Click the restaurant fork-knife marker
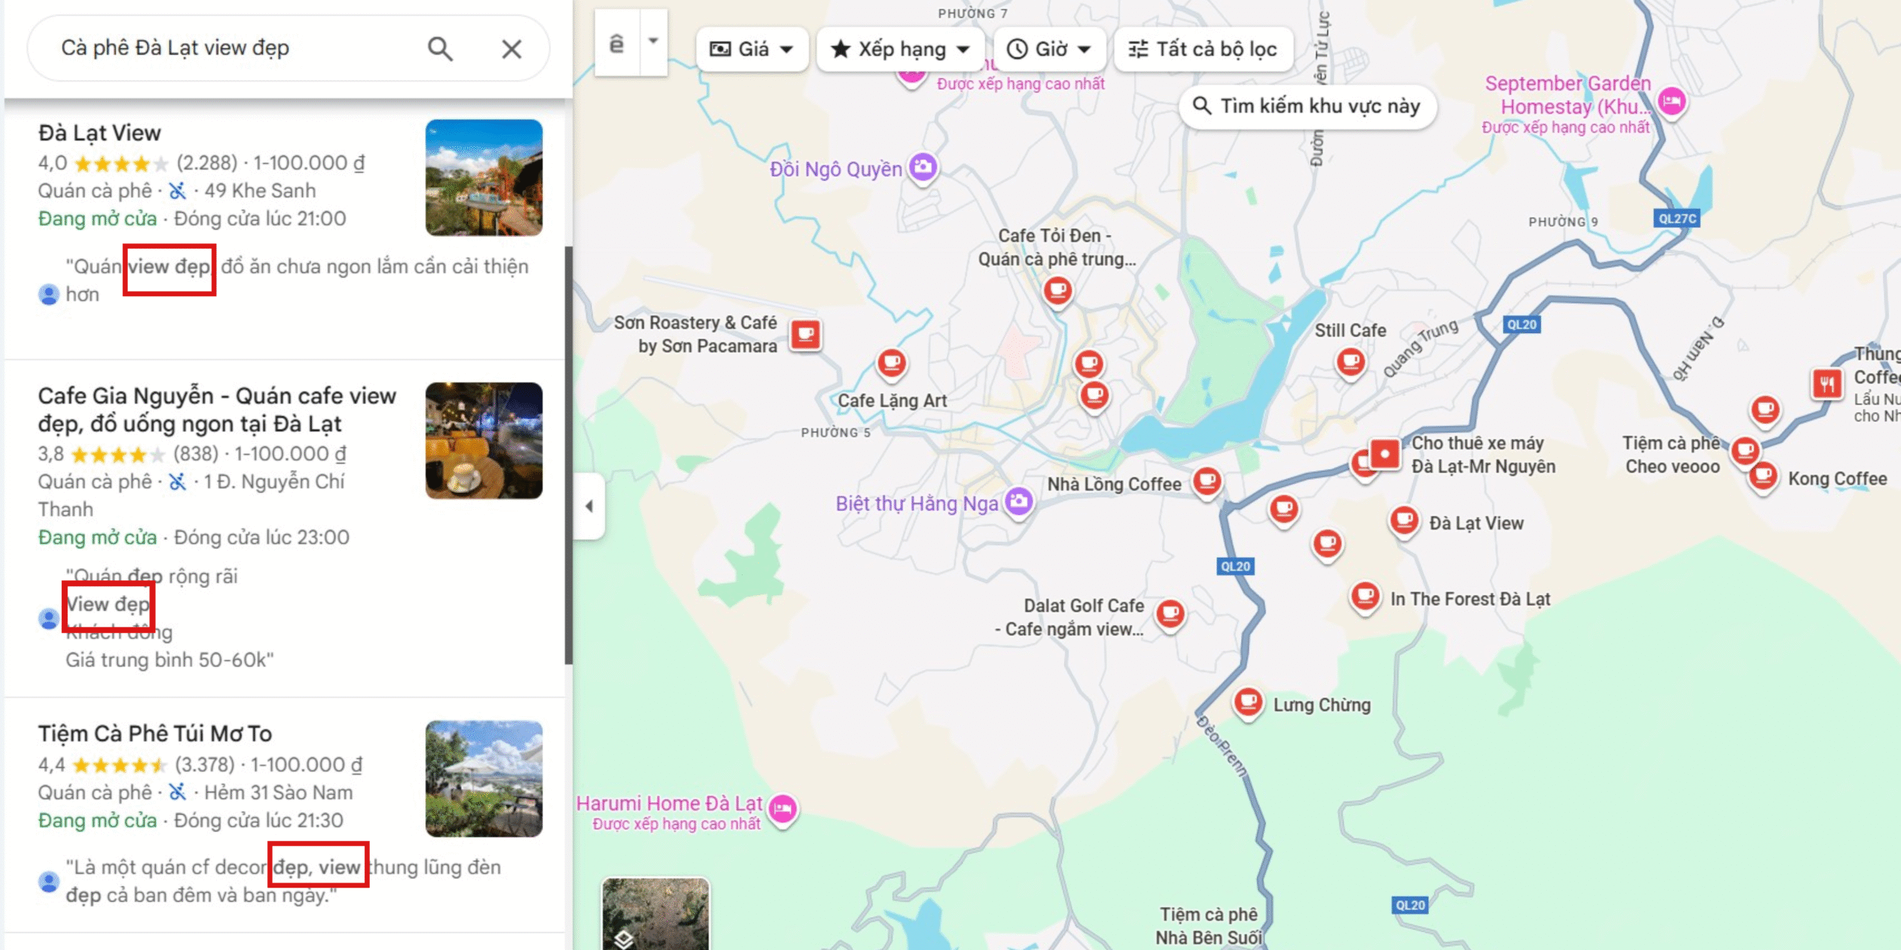This screenshot has height=950, width=1901. point(1827,384)
